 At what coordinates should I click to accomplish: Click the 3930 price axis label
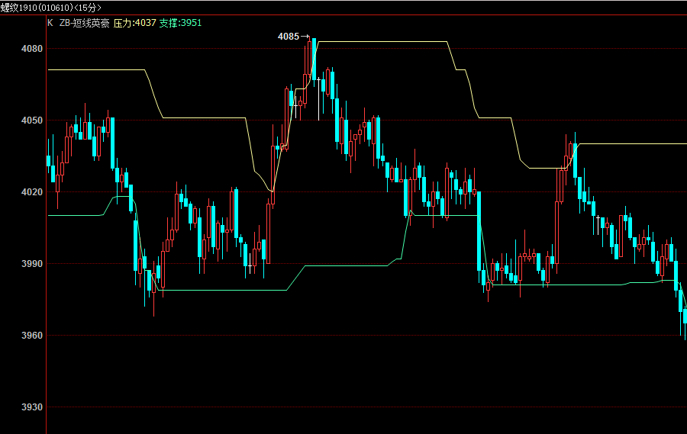32,407
